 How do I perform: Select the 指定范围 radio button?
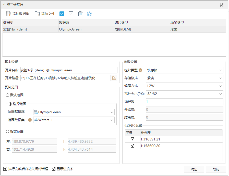point(7,131)
